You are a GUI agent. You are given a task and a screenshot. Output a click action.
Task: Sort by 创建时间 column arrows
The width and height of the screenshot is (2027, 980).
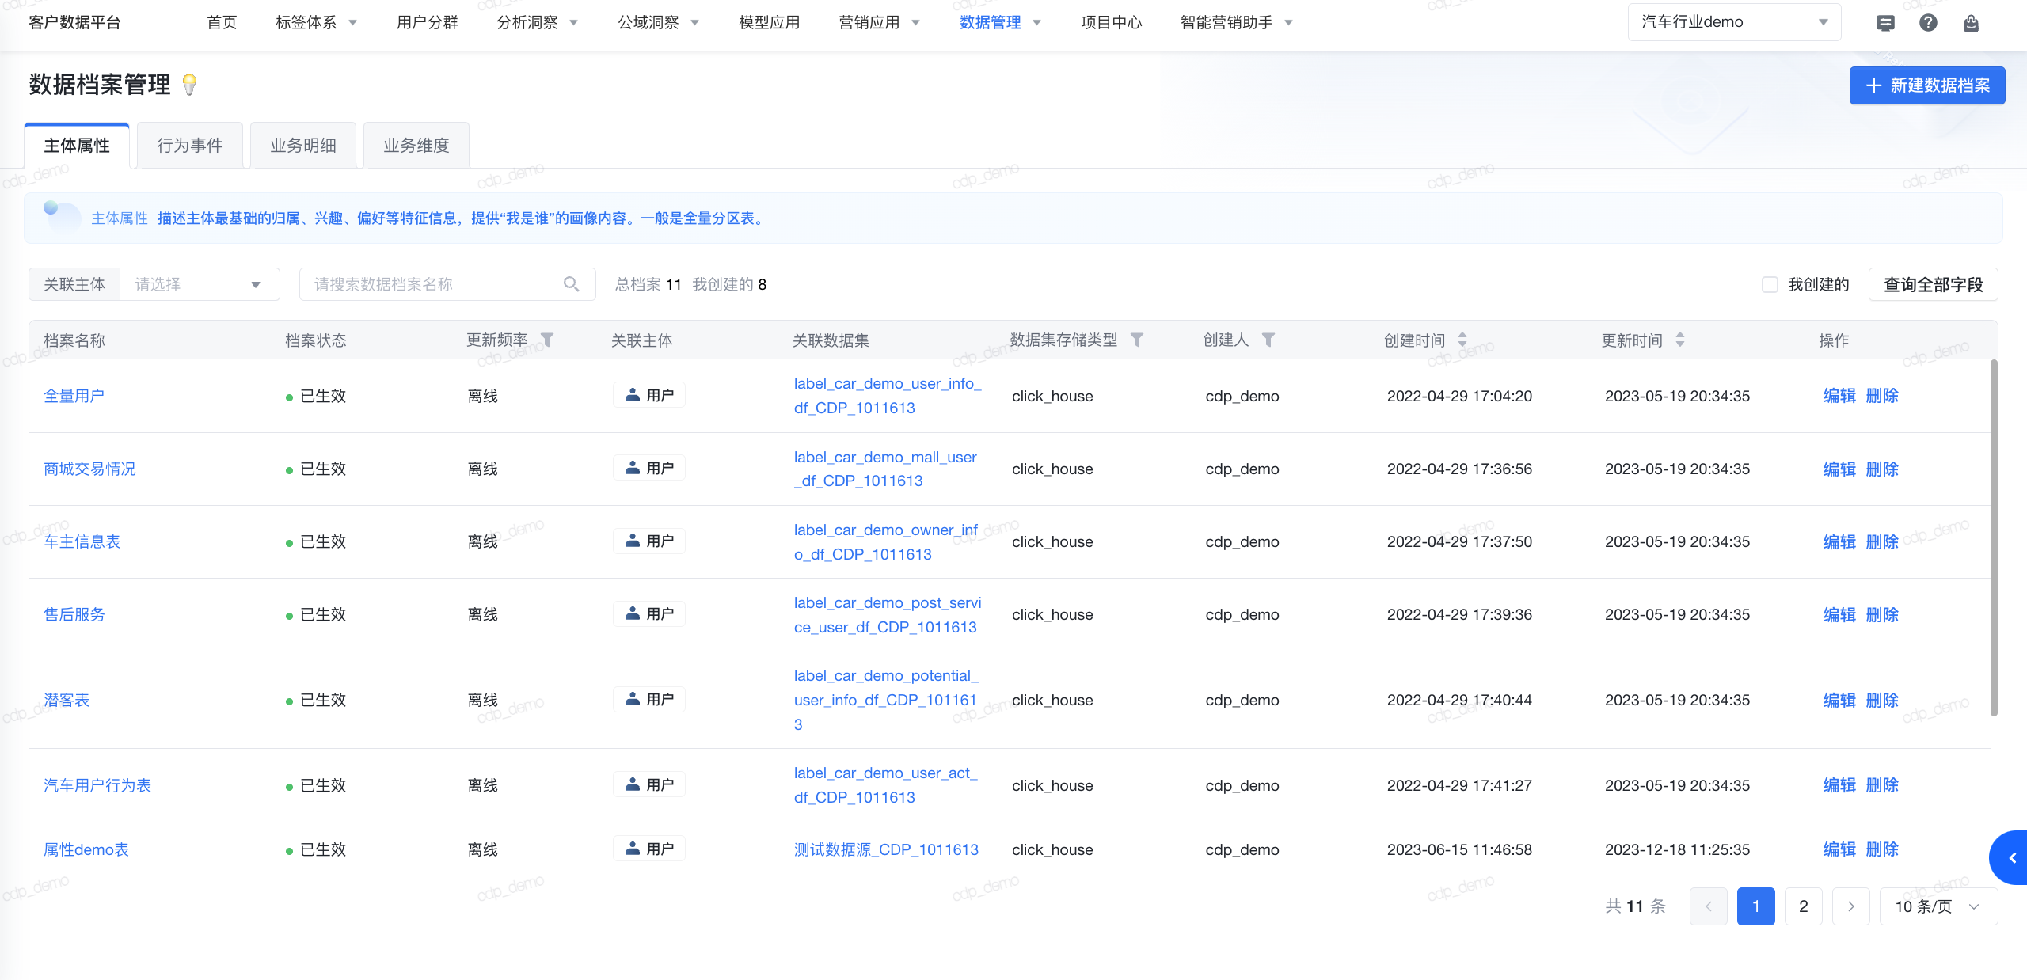(x=1462, y=340)
